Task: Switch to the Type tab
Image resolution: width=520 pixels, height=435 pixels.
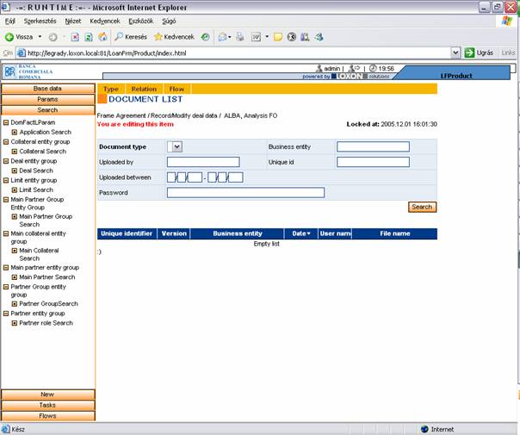Action: pyautogui.click(x=111, y=89)
